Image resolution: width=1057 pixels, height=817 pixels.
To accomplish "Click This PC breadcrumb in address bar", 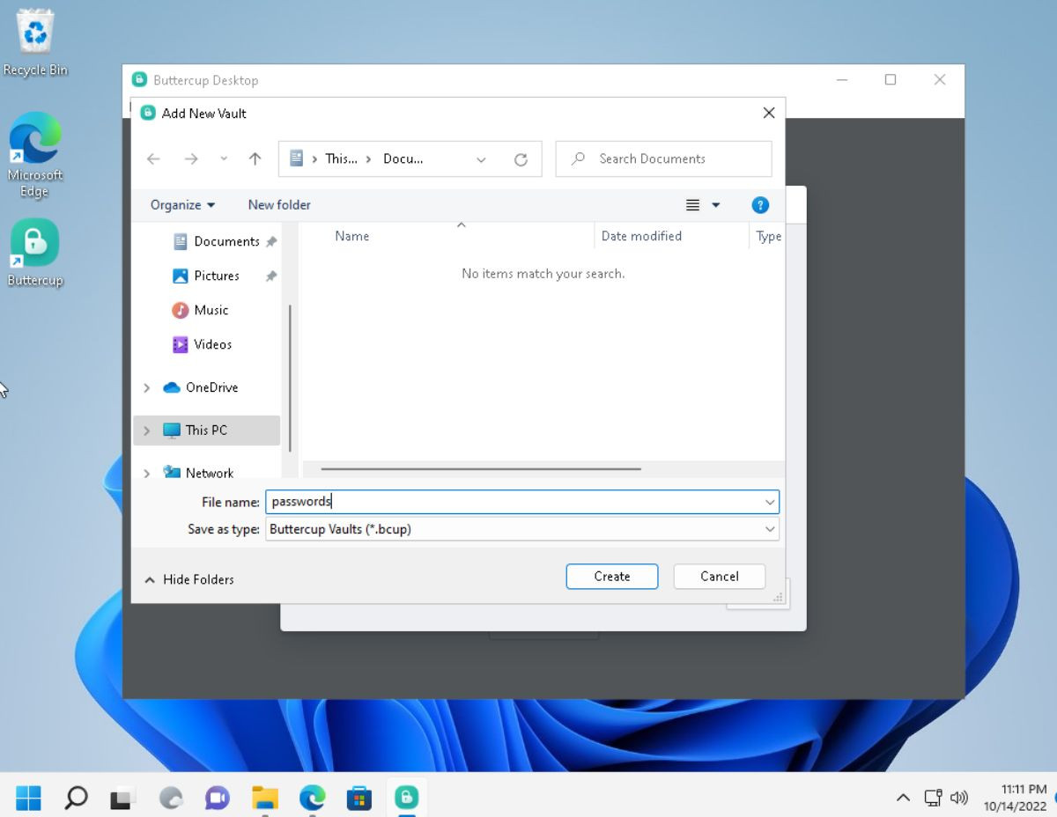I will (x=342, y=159).
